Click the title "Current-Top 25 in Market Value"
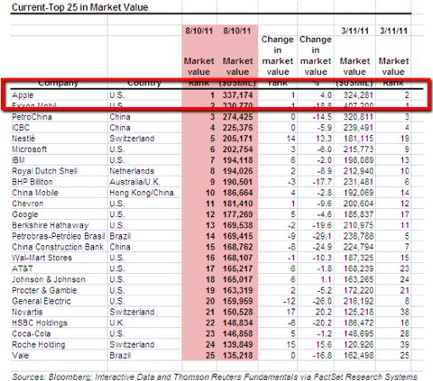 click(79, 7)
